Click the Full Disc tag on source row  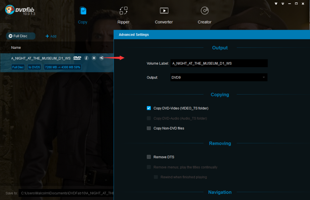coord(18,67)
